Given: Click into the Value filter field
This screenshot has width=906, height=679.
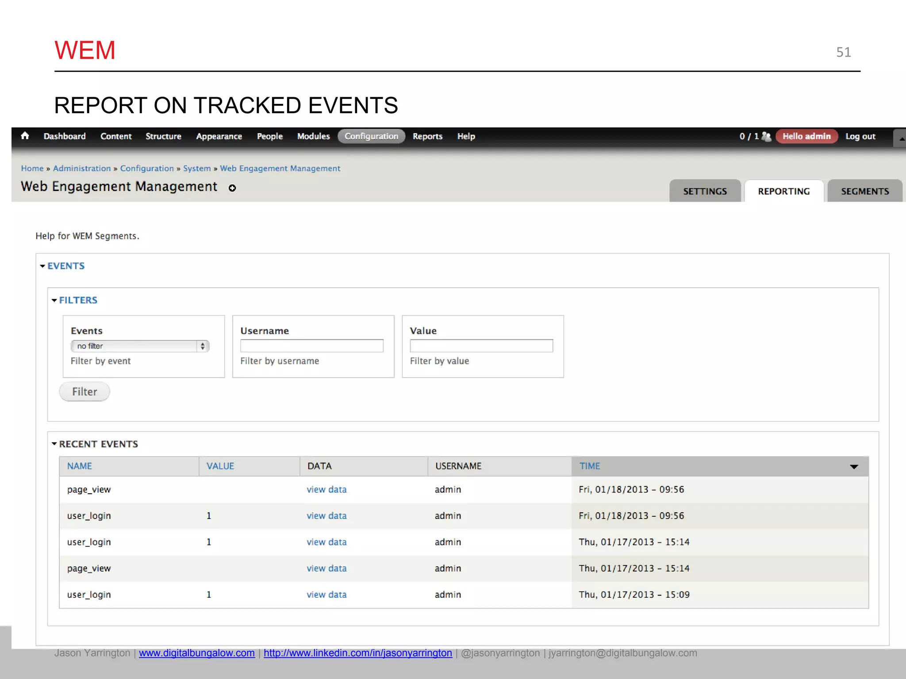Looking at the screenshot, I should coord(481,346).
